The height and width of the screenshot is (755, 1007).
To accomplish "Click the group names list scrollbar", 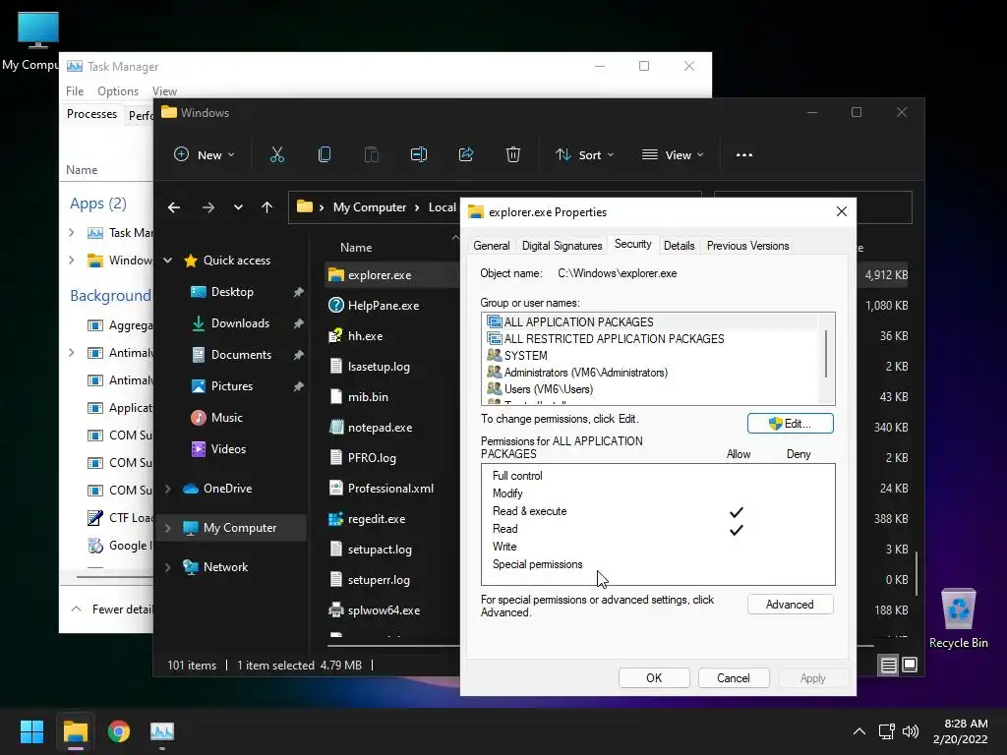I will (826, 354).
